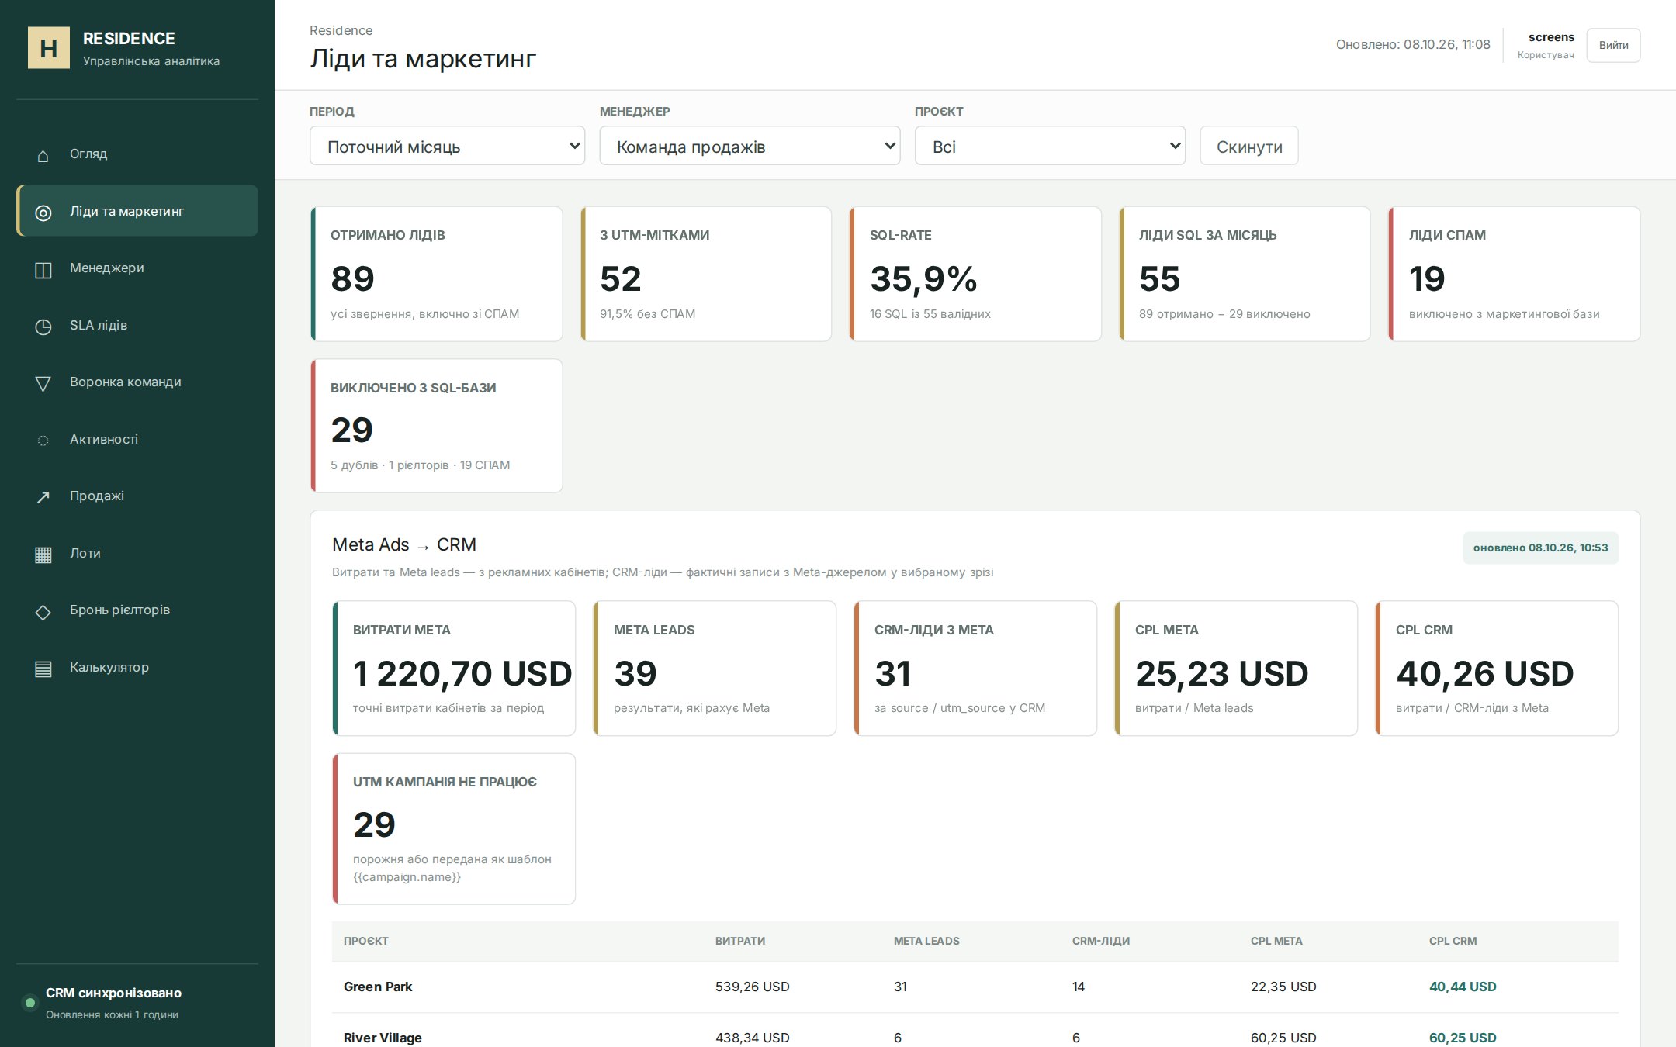Click the columns icon beside Менеджери
Image resolution: width=1676 pixels, height=1047 pixels.
tap(43, 269)
